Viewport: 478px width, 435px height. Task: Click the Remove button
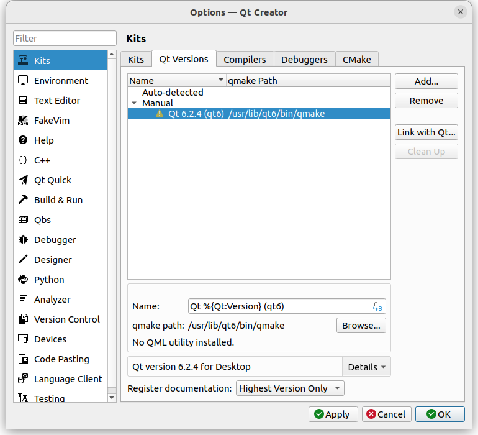pyautogui.click(x=426, y=101)
